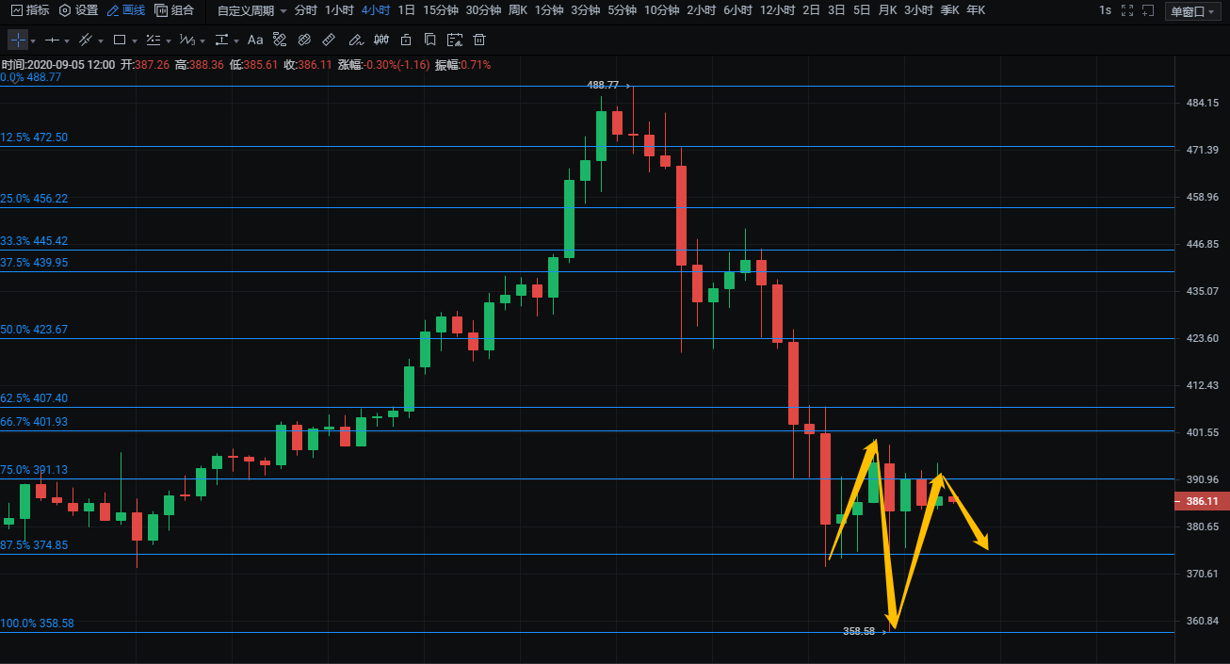Select the rectangle shape tool
1230x664 pixels.
pos(120,40)
